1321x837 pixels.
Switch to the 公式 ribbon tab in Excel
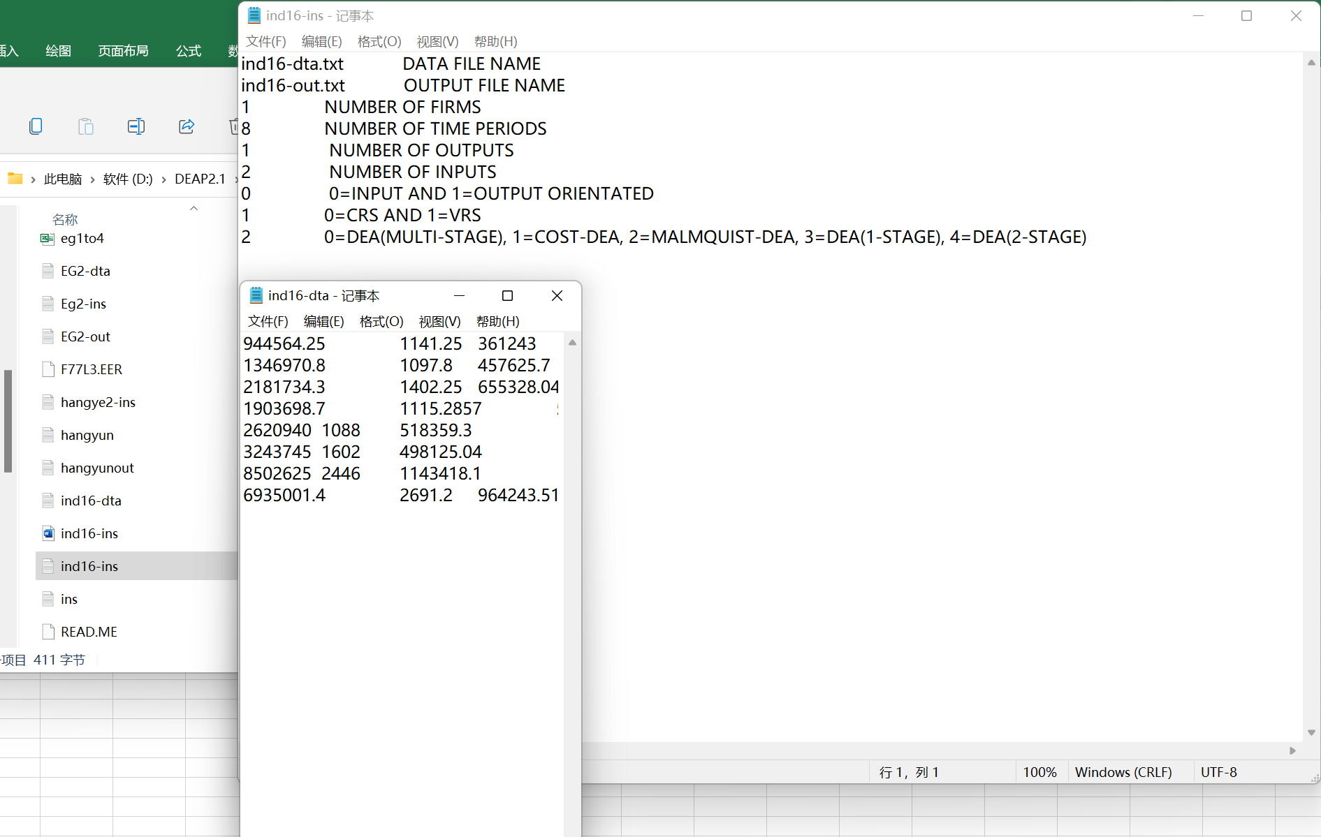189,51
